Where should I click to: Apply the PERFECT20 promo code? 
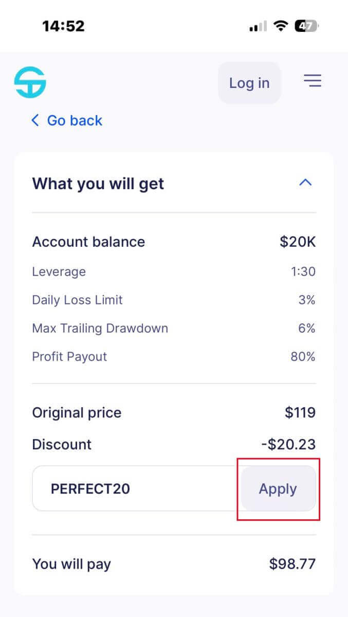[278, 489]
